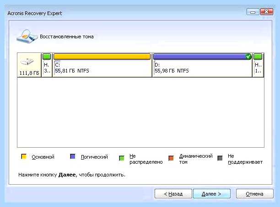This screenshot has width=280, height=207.
Task: Click the yellow Основной legend swatch
Action: (24, 156)
